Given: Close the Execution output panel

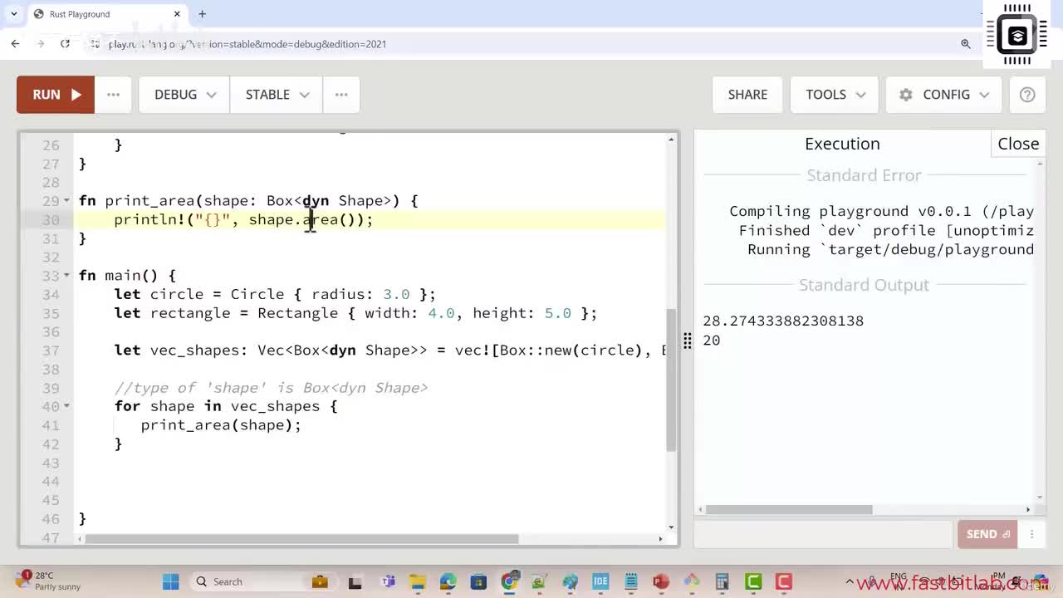Looking at the screenshot, I should [x=1018, y=144].
